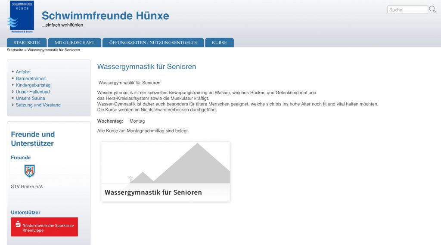Viewport: 441px width, 245px height.
Task: Open Öffnungszeiten / Nutzungsentgelte tab
Action: (x=153, y=43)
